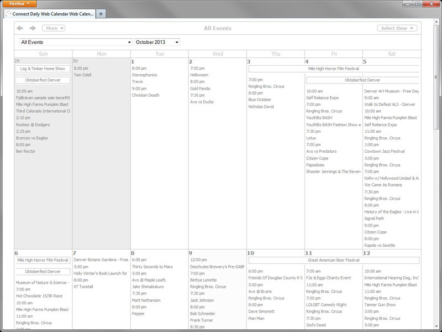442x332 pixels.
Task: Open Fjällräven sample sale benefit event
Action: click(43, 98)
